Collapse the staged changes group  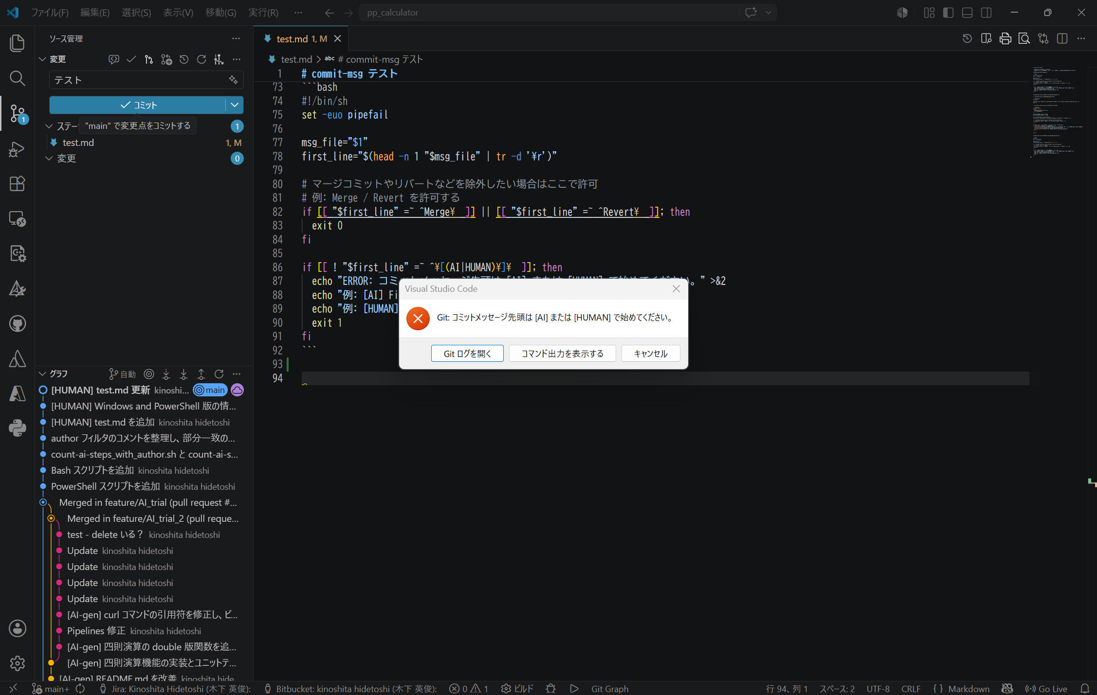click(x=49, y=126)
